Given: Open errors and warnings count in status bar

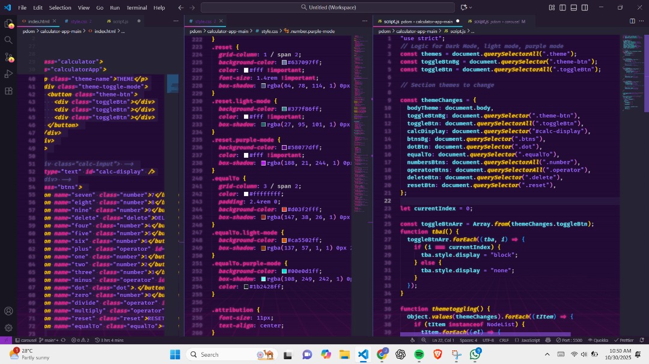Looking at the screenshot, I should [x=81, y=340].
